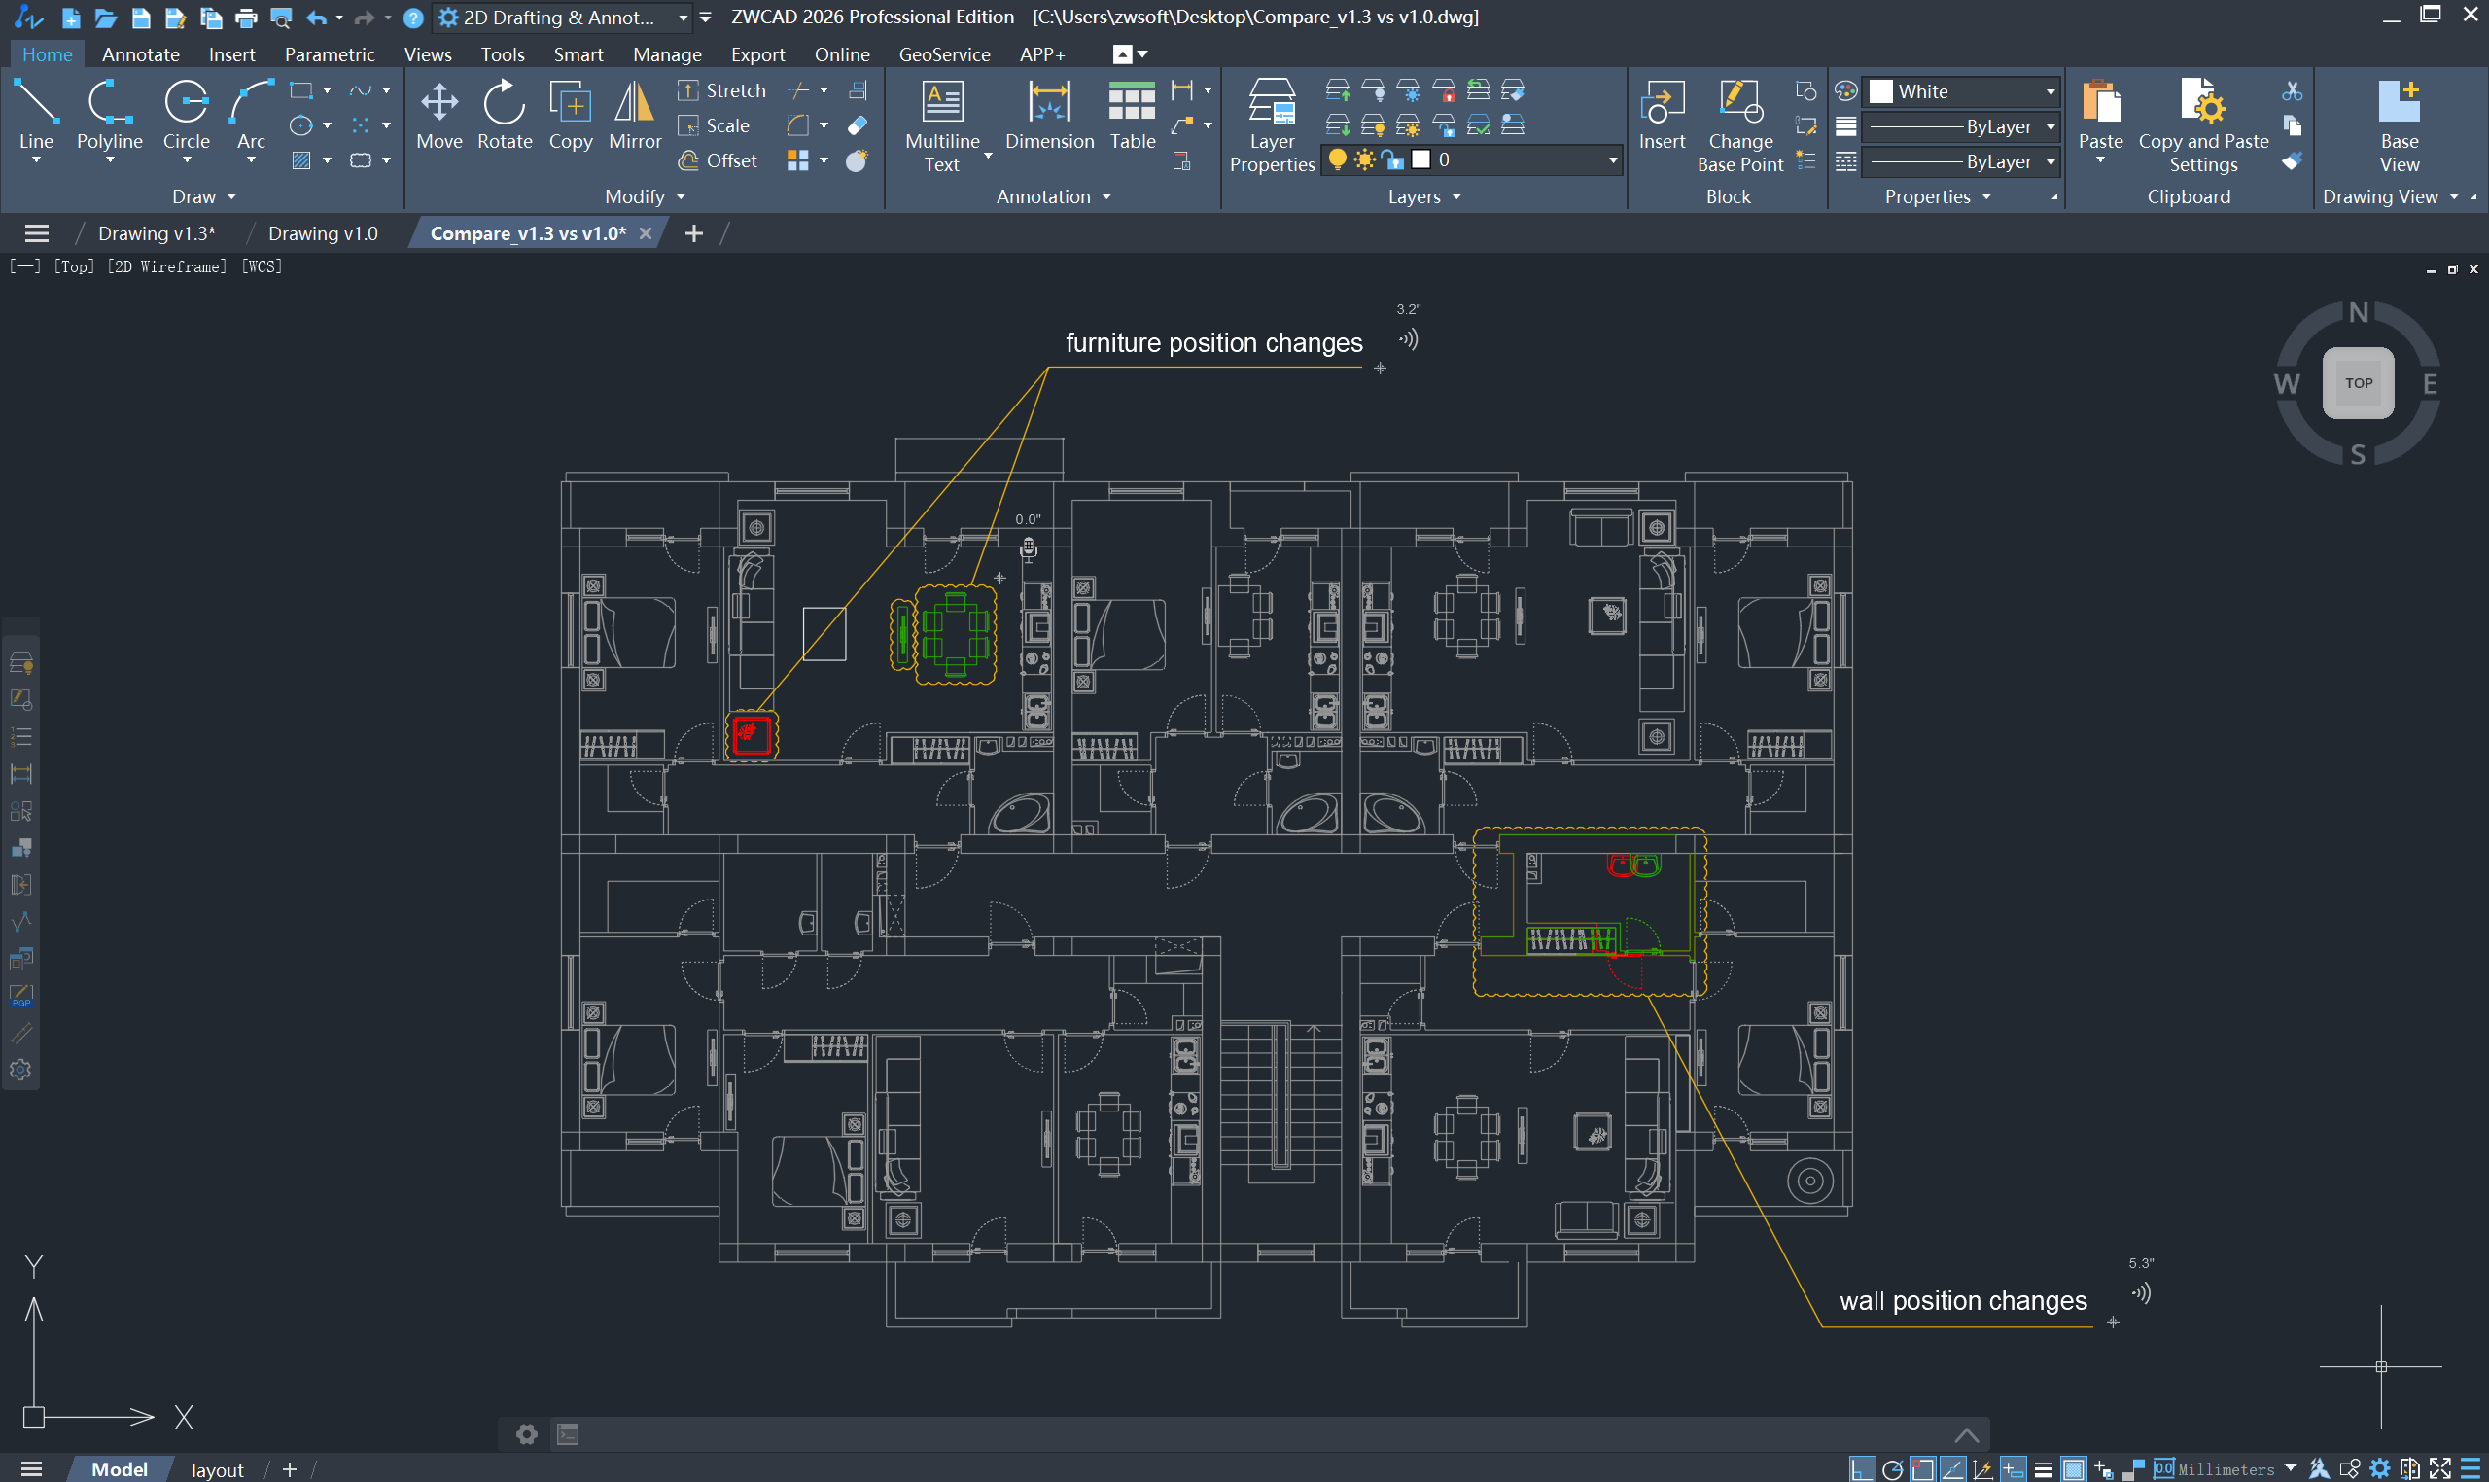Image resolution: width=2489 pixels, height=1482 pixels.
Task: Click the TOP face of view cube
Action: click(2358, 383)
